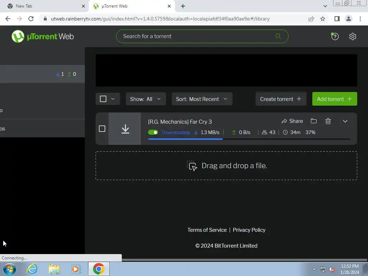Viewport: 368px width, 276px height.
Task: Switch to the New Tab browser tab
Action: [x=45, y=6]
